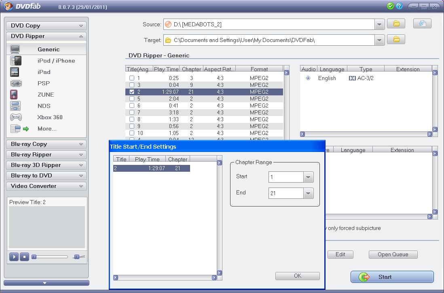Expand the Blu-ray Ripper section
This screenshot has height=293, width=444.
(46, 154)
